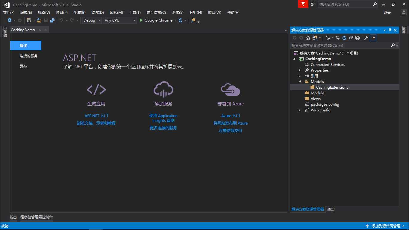Open the 调试(D) debug menu
This screenshot has width=409, height=230.
click(x=98, y=12)
